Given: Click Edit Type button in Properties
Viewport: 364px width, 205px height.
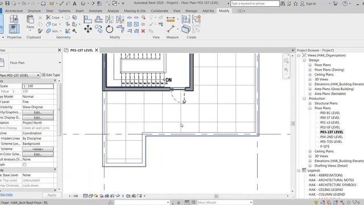Looking at the screenshot, I should click(51, 75).
